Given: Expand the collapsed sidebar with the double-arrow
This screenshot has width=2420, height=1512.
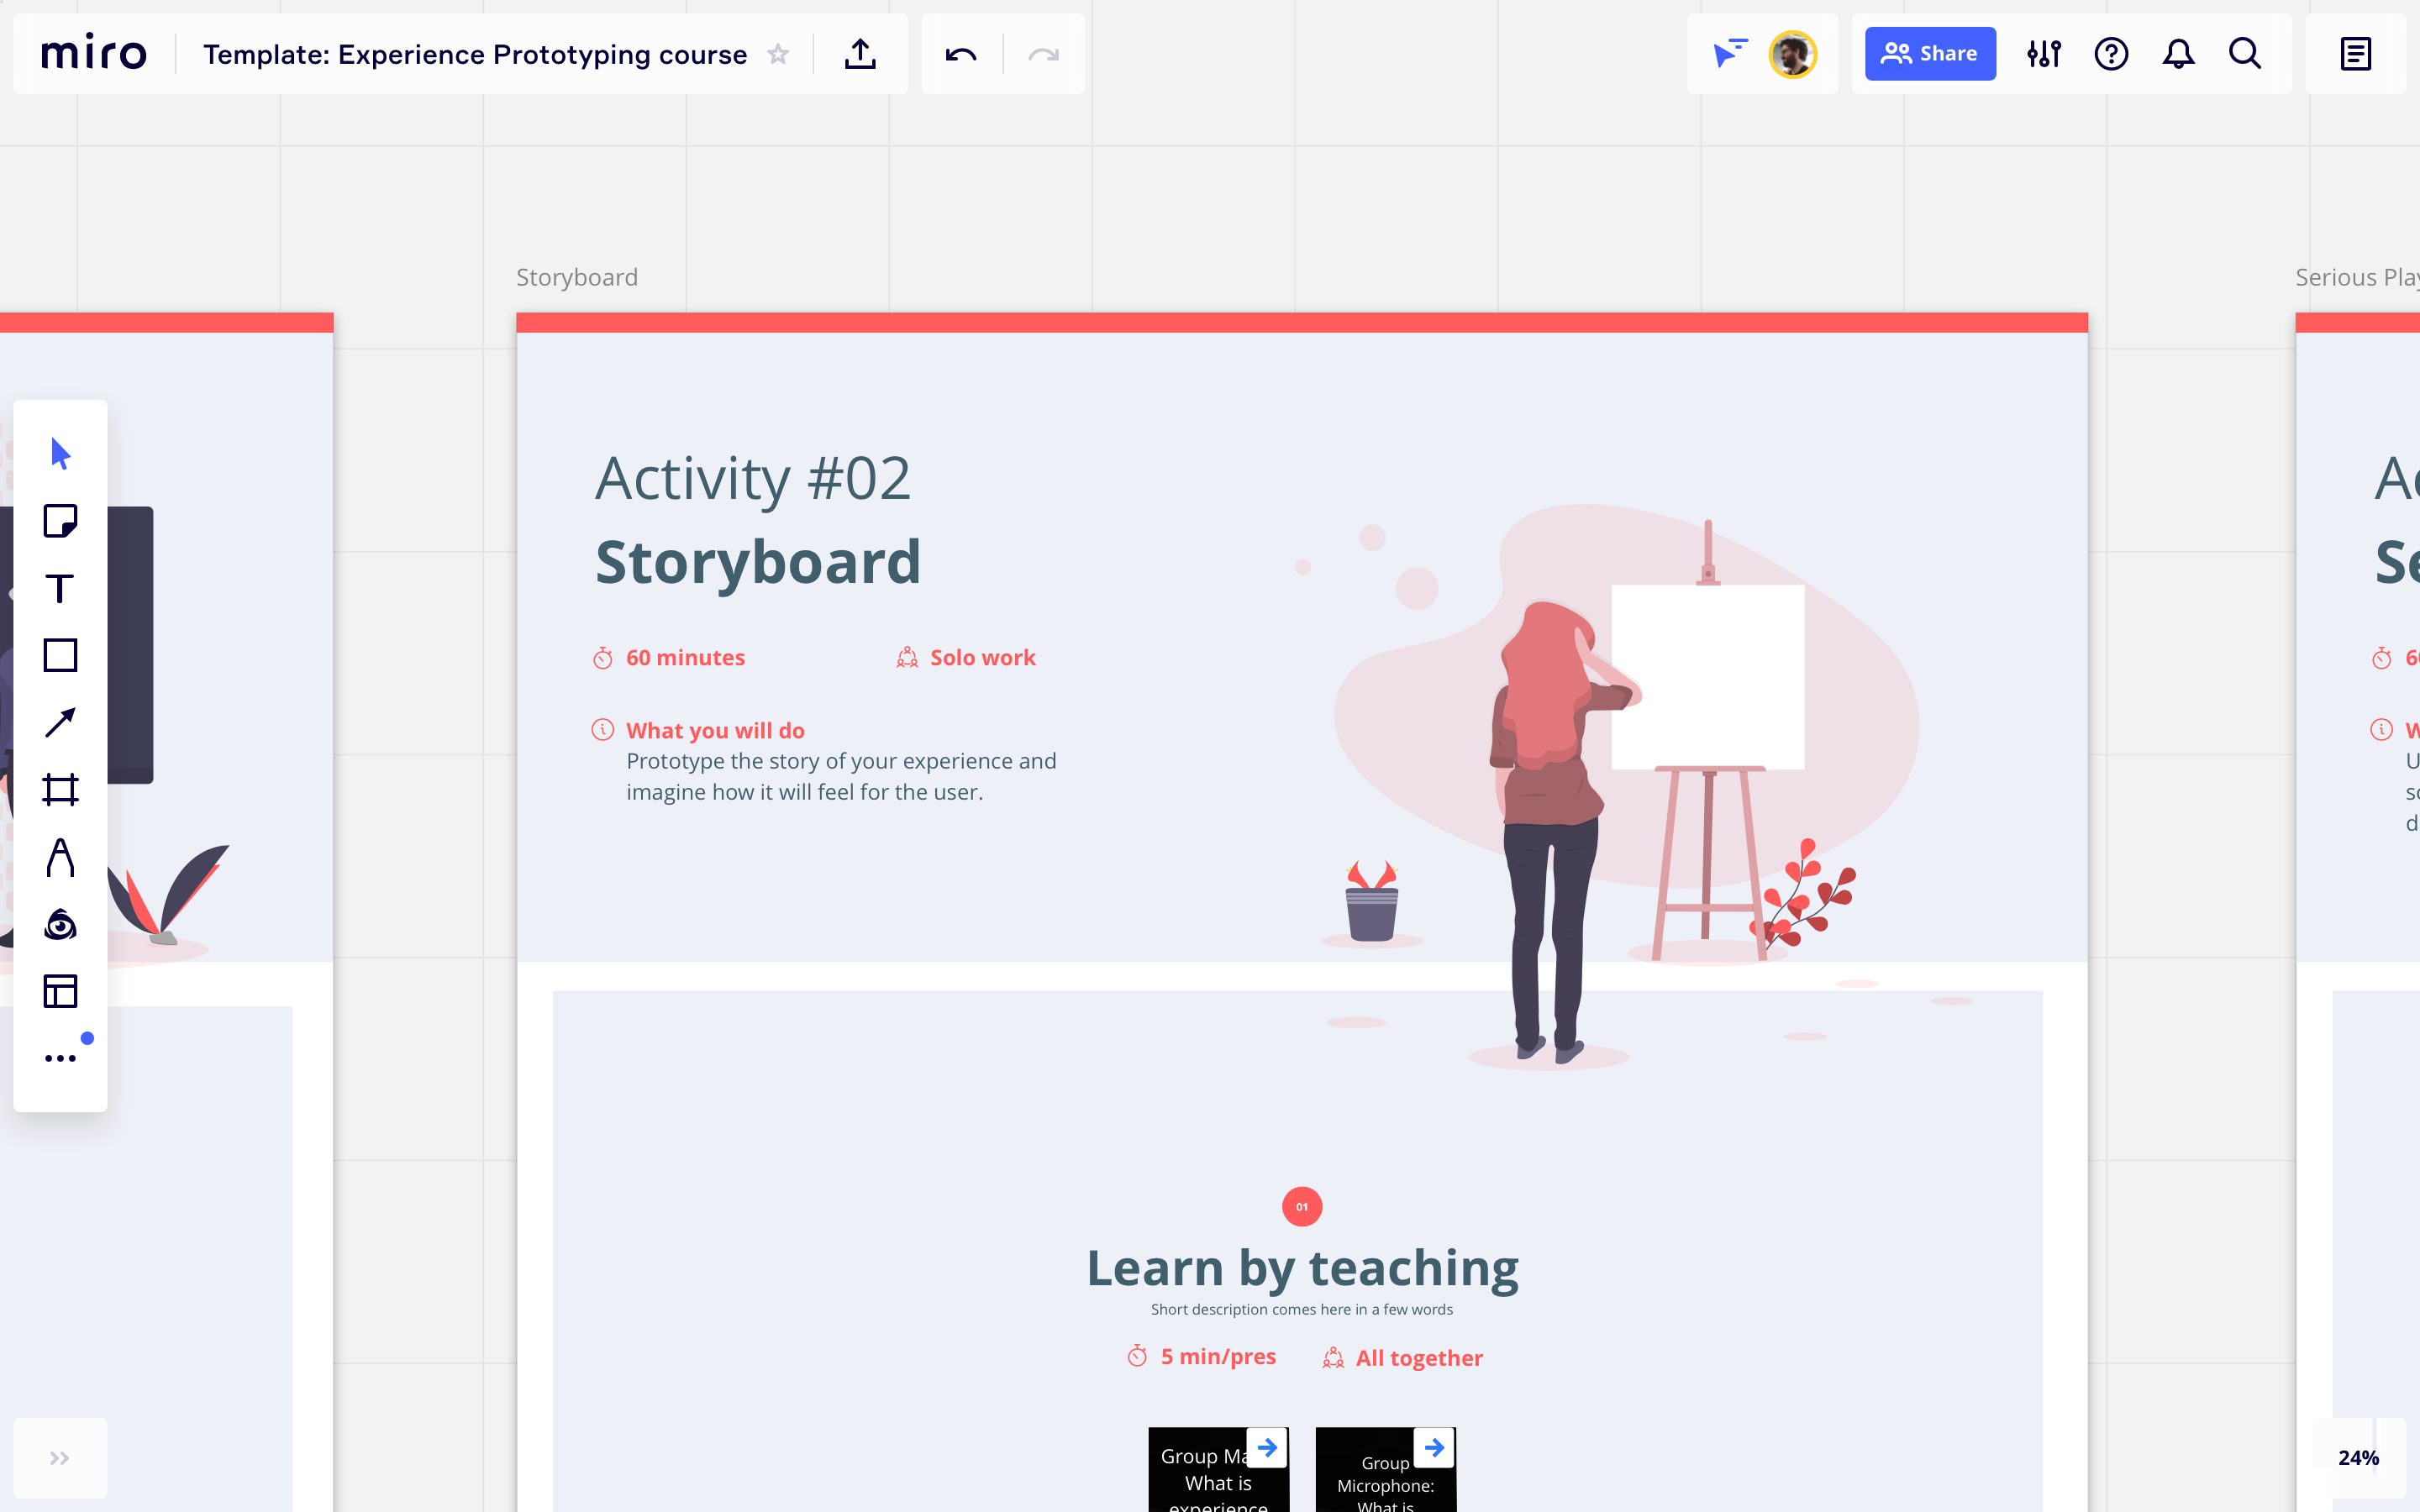Looking at the screenshot, I should (x=59, y=1457).
